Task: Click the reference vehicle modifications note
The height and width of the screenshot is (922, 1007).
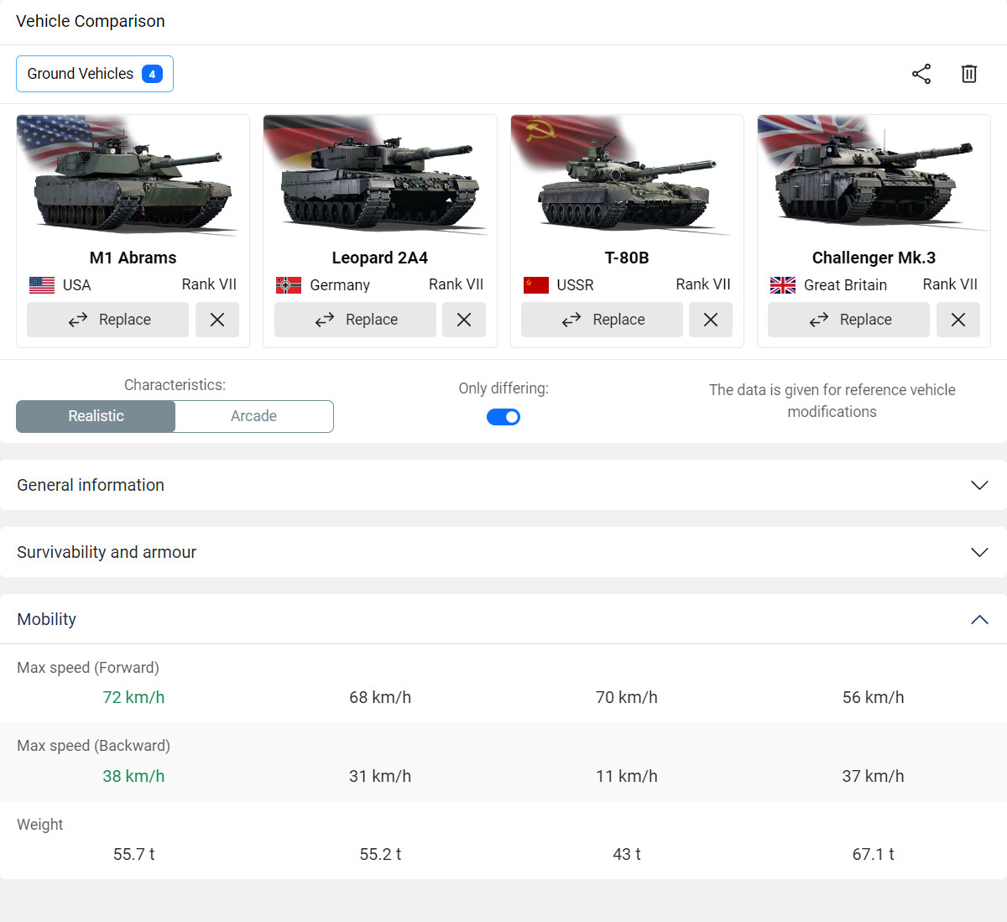Action: pos(832,401)
